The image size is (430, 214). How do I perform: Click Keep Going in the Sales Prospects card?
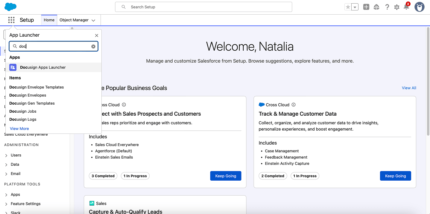[226, 176]
